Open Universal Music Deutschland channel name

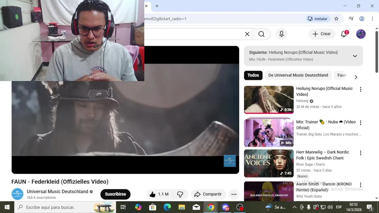click(x=57, y=191)
